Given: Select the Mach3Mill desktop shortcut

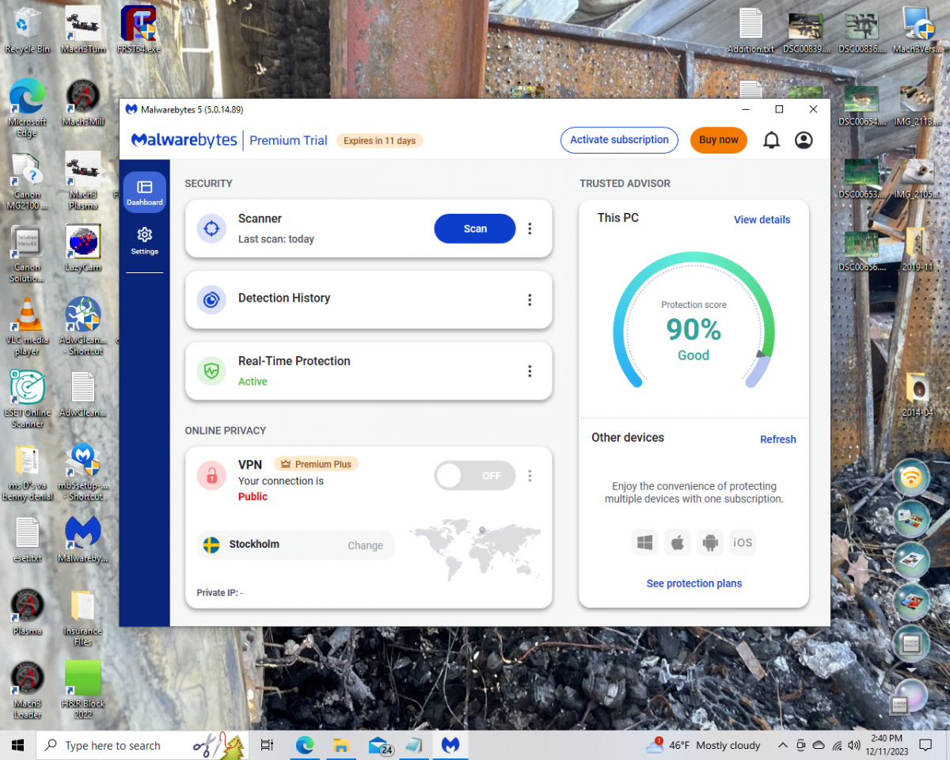Looking at the screenshot, I should point(83,103).
